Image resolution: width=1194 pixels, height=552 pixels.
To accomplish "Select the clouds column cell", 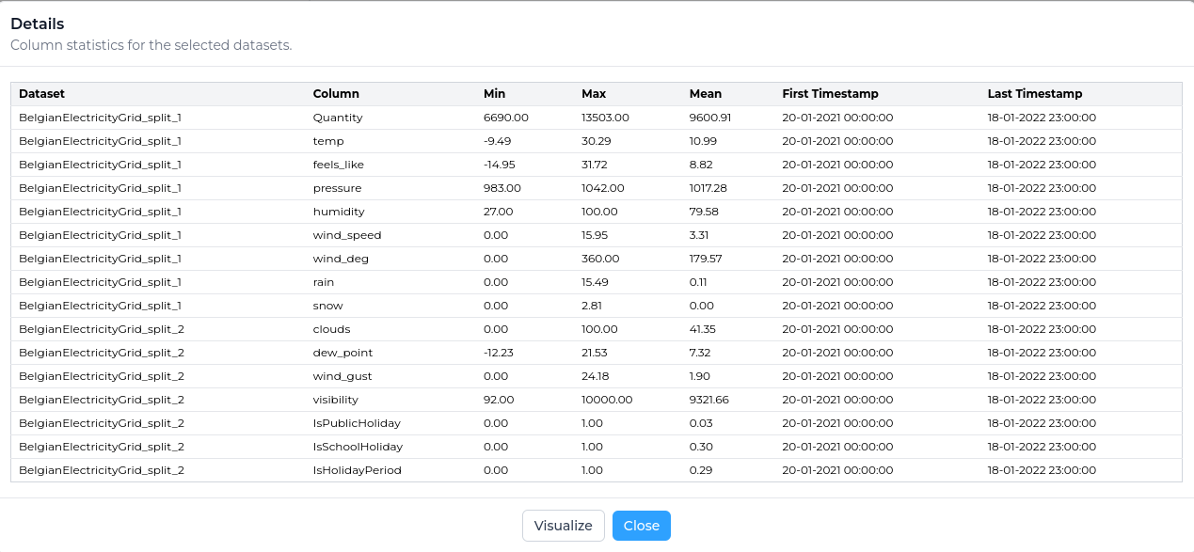I will [x=331, y=329].
